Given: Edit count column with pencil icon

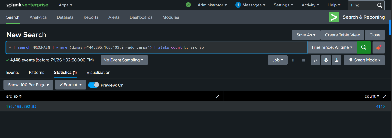Looking at the screenshot, I should pos(385,96).
